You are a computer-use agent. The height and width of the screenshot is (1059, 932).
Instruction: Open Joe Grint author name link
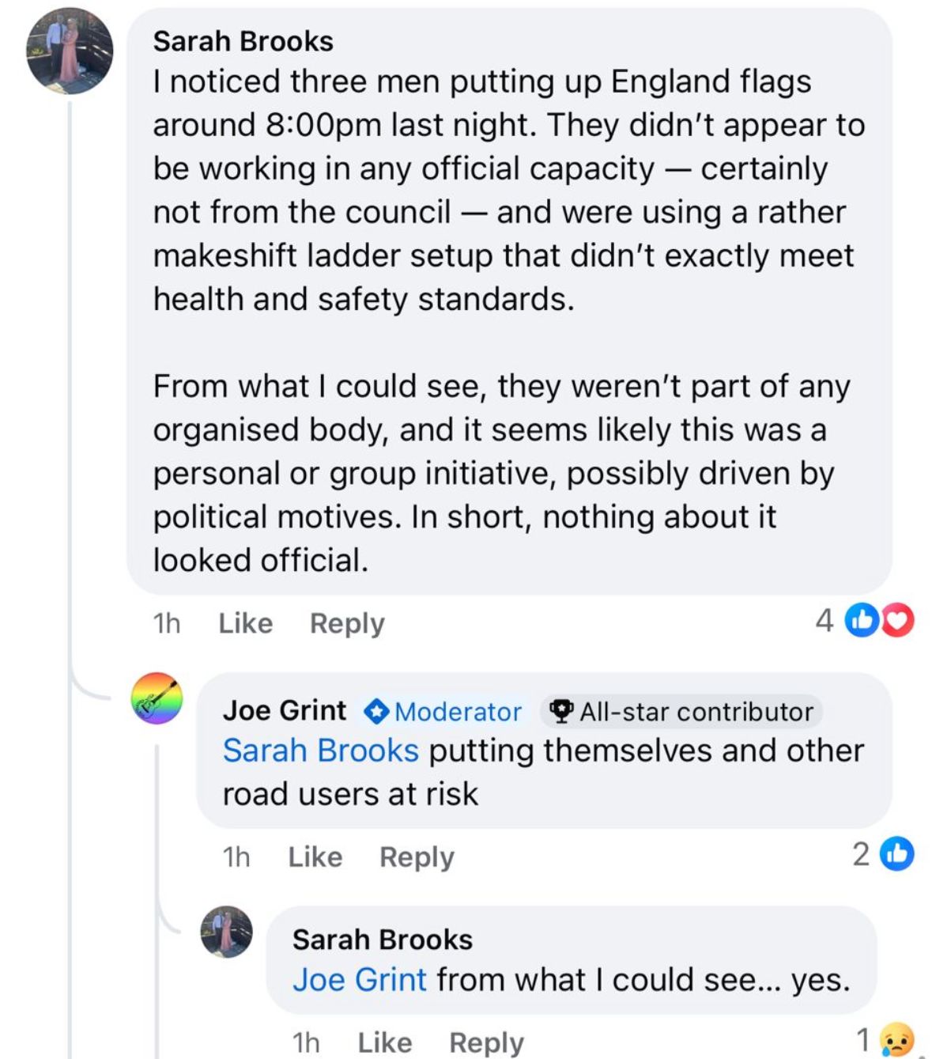click(285, 710)
